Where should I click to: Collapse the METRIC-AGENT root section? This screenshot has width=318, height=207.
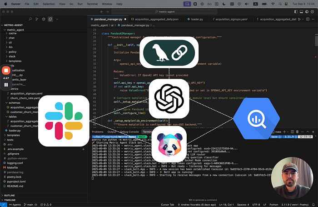click(44, 25)
